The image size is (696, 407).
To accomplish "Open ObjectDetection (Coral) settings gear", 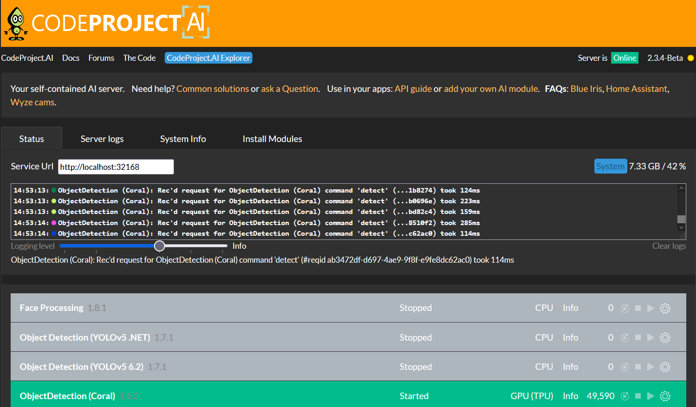I will click(x=665, y=396).
